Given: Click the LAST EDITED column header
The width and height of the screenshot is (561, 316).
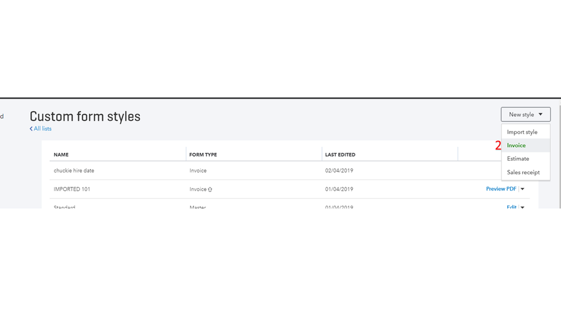Looking at the screenshot, I should 340,155.
